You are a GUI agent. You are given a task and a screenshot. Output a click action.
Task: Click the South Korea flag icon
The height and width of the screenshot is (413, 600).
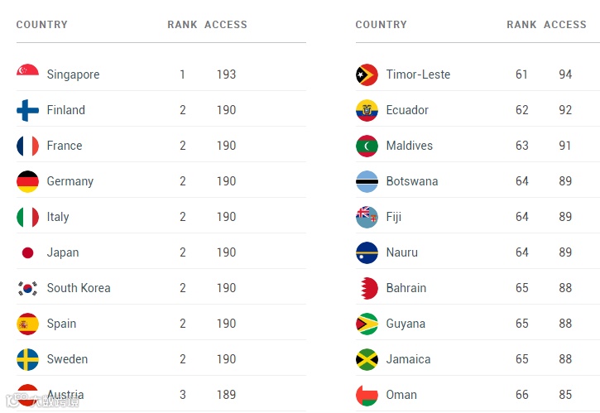[27, 288]
